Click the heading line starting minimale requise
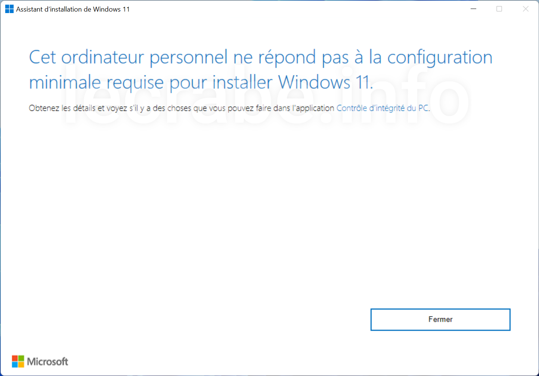 pyautogui.click(x=201, y=82)
